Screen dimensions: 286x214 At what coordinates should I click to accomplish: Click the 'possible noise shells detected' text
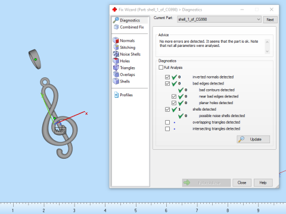click(222, 116)
